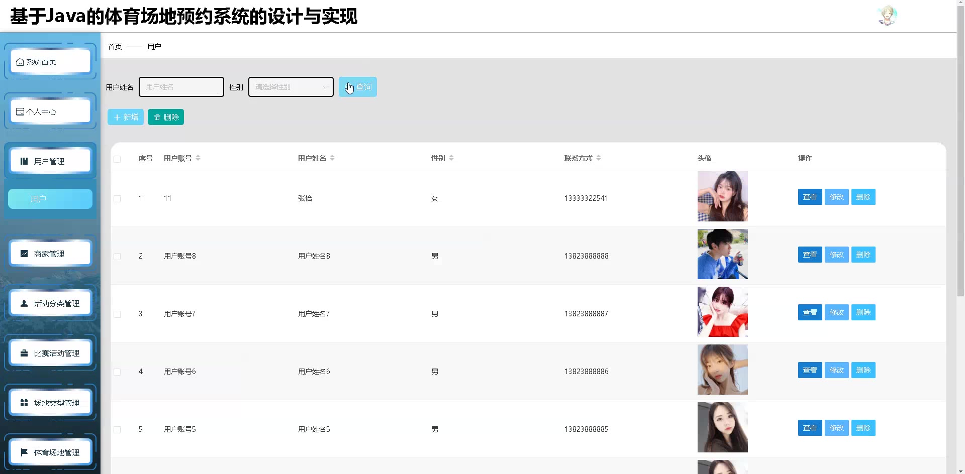Expand the 商家管理 sidebar menu
The height and width of the screenshot is (474, 965).
point(50,254)
